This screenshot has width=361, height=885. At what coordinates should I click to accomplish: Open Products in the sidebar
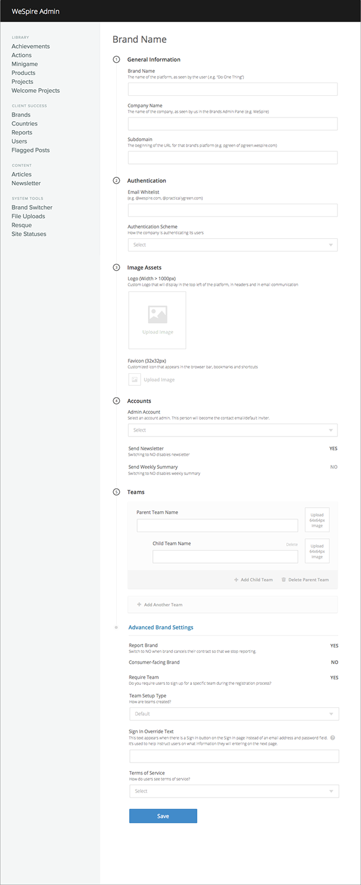(23, 73)
